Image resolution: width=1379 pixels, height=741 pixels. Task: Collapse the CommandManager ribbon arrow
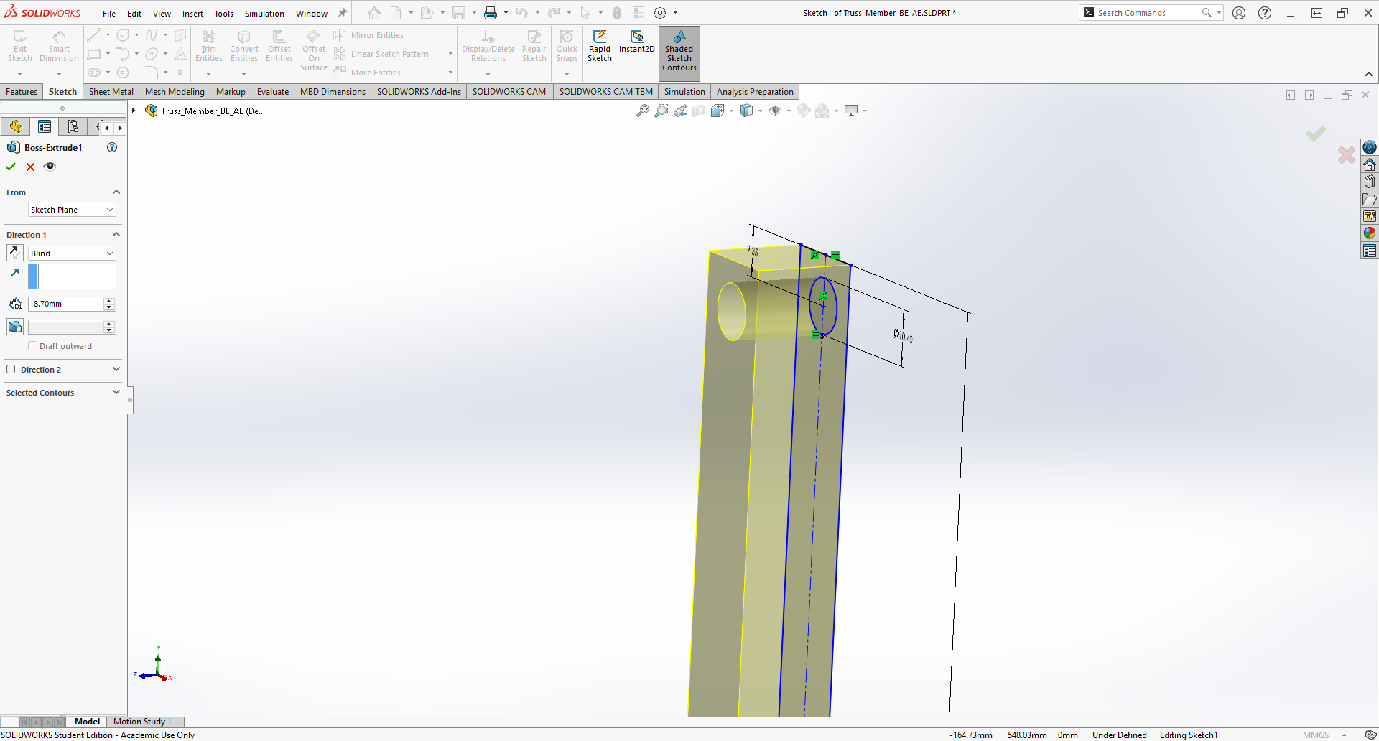pyautogui.click(x=1369, y=74)
